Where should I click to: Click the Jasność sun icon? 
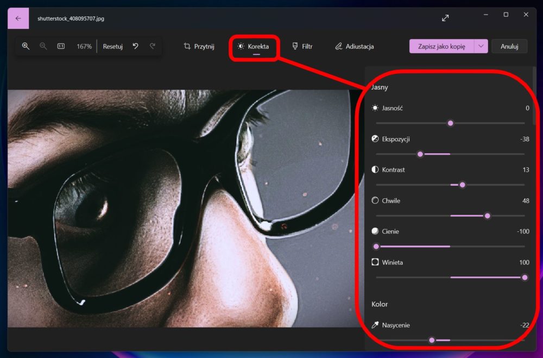click(x=375, y=108)
